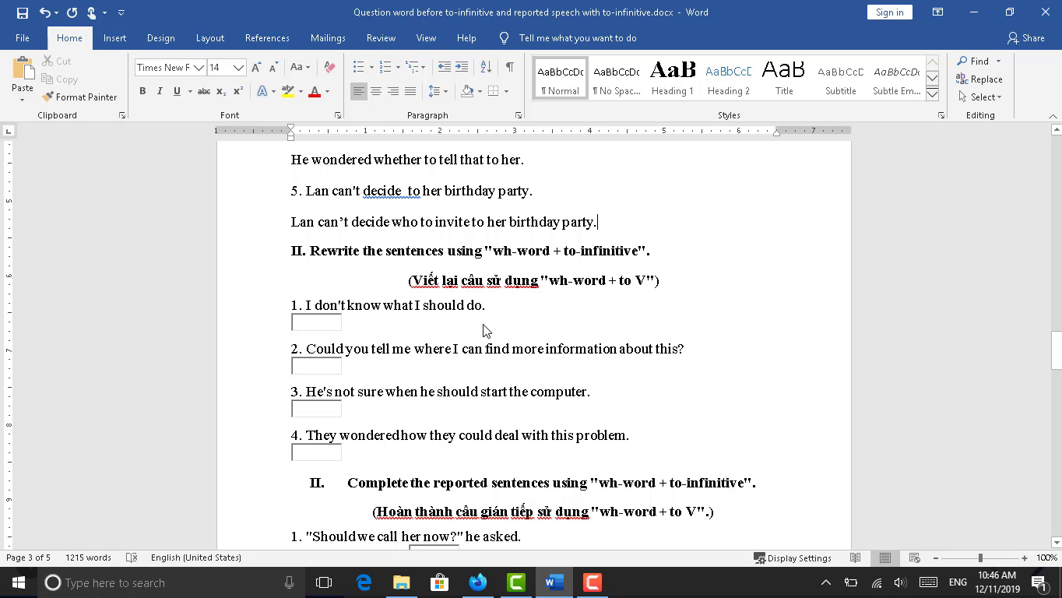The image size is (1062, 598).
Task: Click the Increase Indent icon
Action: tap(462, 68)
